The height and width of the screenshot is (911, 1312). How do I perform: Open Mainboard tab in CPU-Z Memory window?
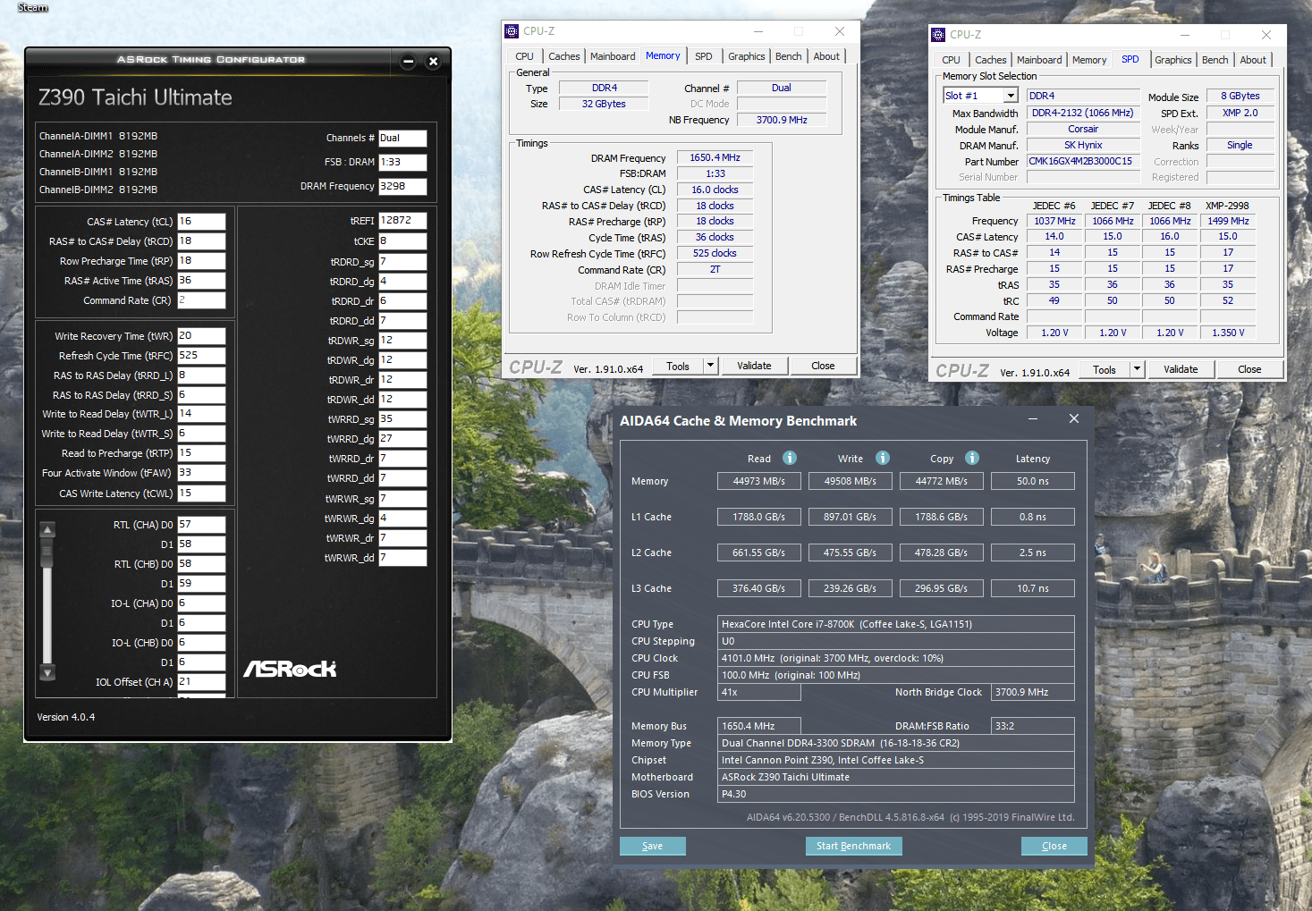613,56
